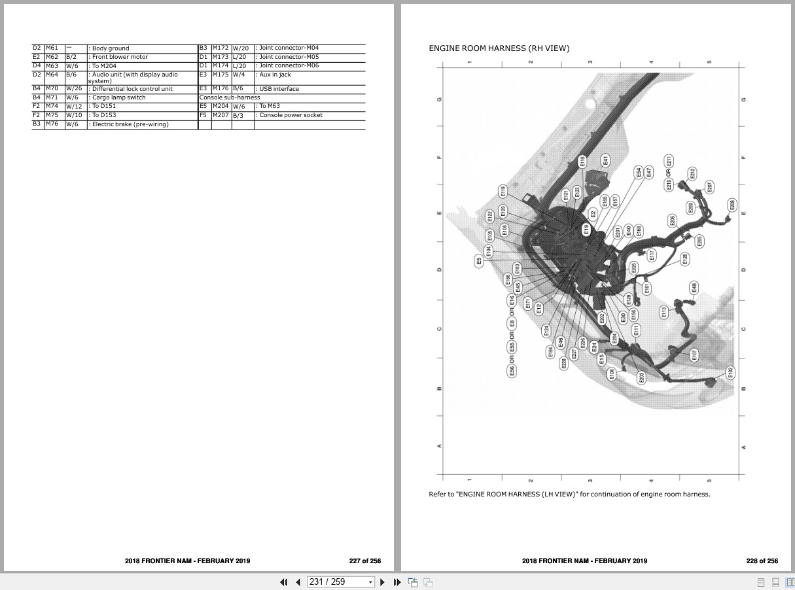This screenshot has width=795, height=590.
Task: Go to the first page of the document
Action: click(x=284, y=582)
